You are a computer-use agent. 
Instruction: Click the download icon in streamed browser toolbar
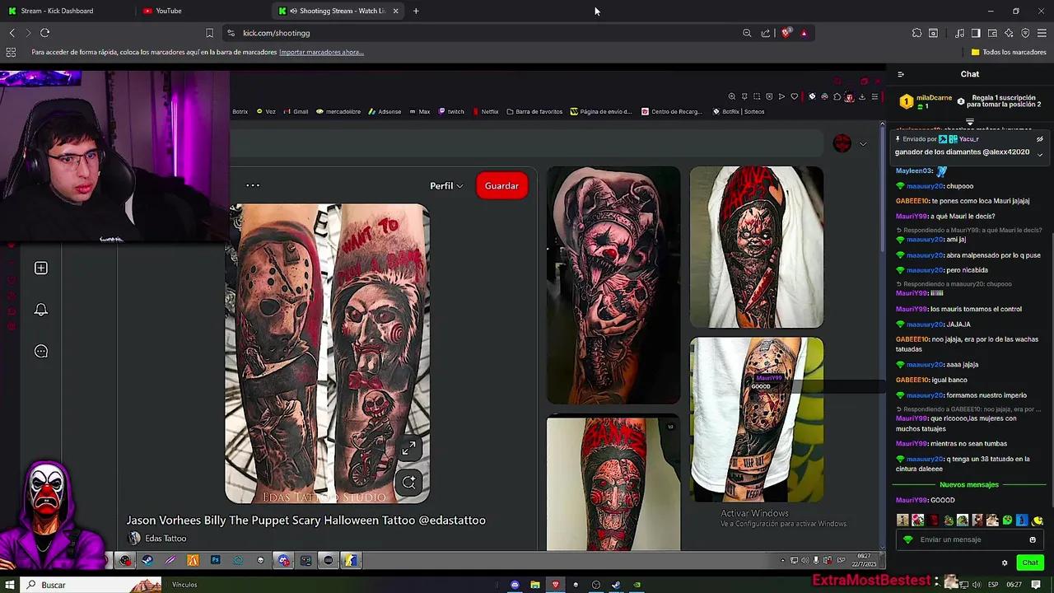862,96
